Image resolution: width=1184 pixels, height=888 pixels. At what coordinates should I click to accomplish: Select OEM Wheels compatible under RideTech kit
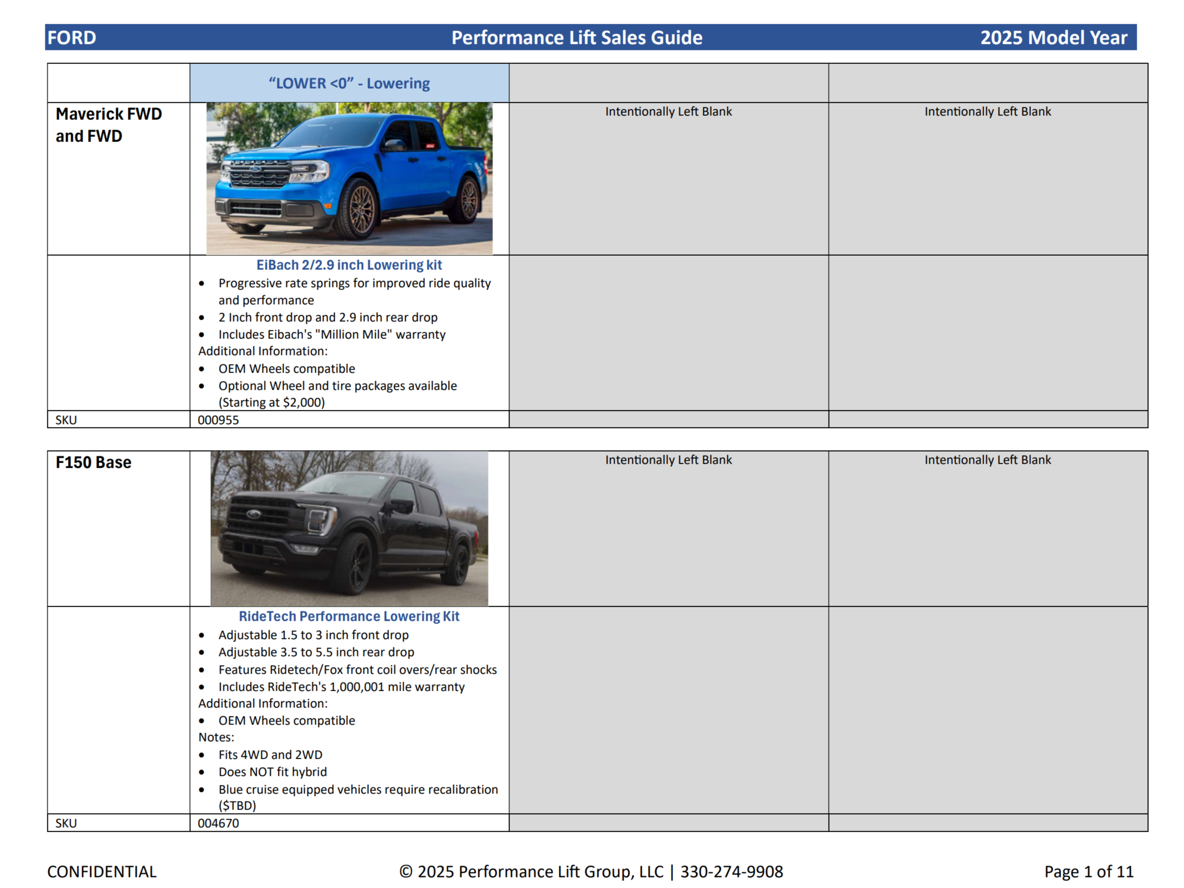coord(286,720)
